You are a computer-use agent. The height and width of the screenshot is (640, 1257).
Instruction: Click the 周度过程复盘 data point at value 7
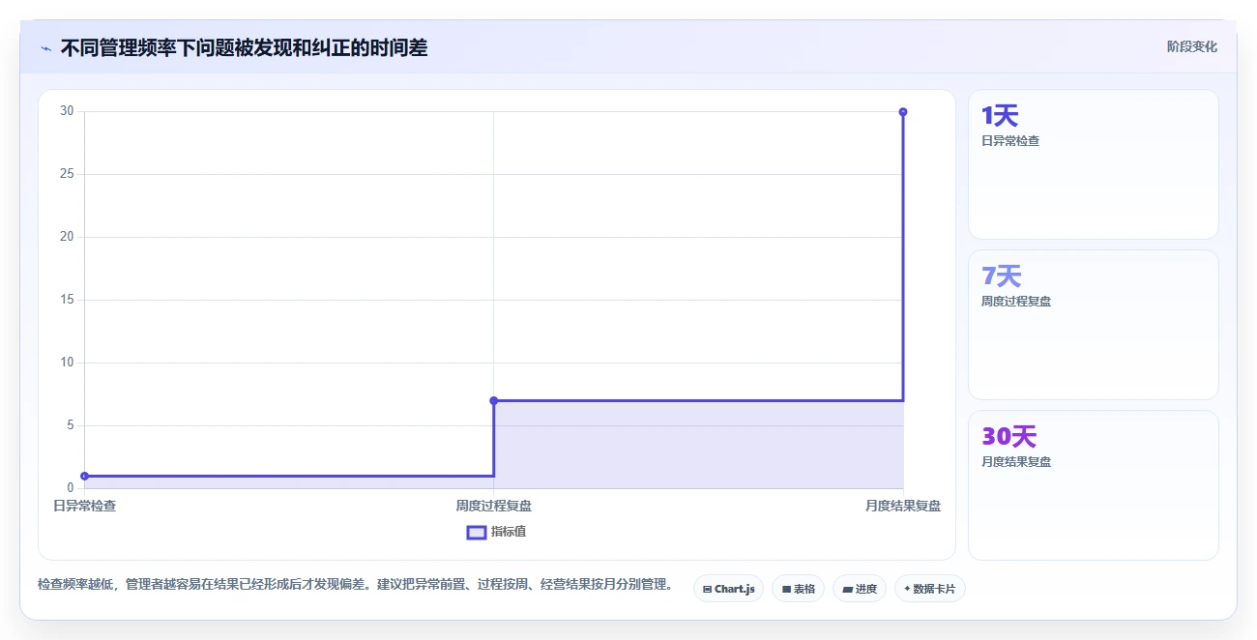494,400
